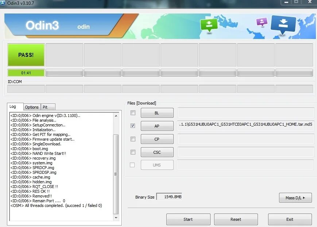
Task: Click the Exit button
Action: (290, 219)
